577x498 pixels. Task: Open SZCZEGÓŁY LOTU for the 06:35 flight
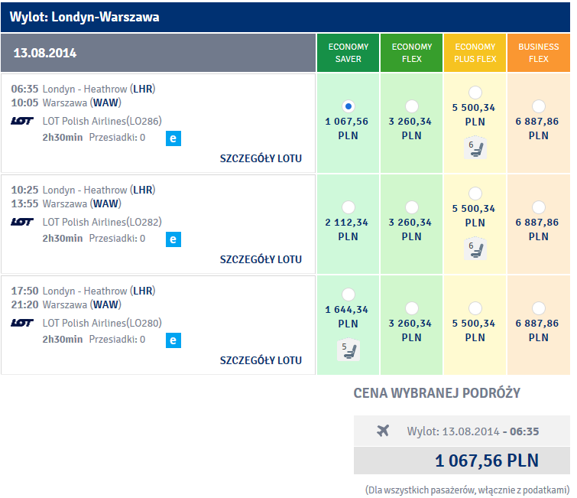click(261, 158)
